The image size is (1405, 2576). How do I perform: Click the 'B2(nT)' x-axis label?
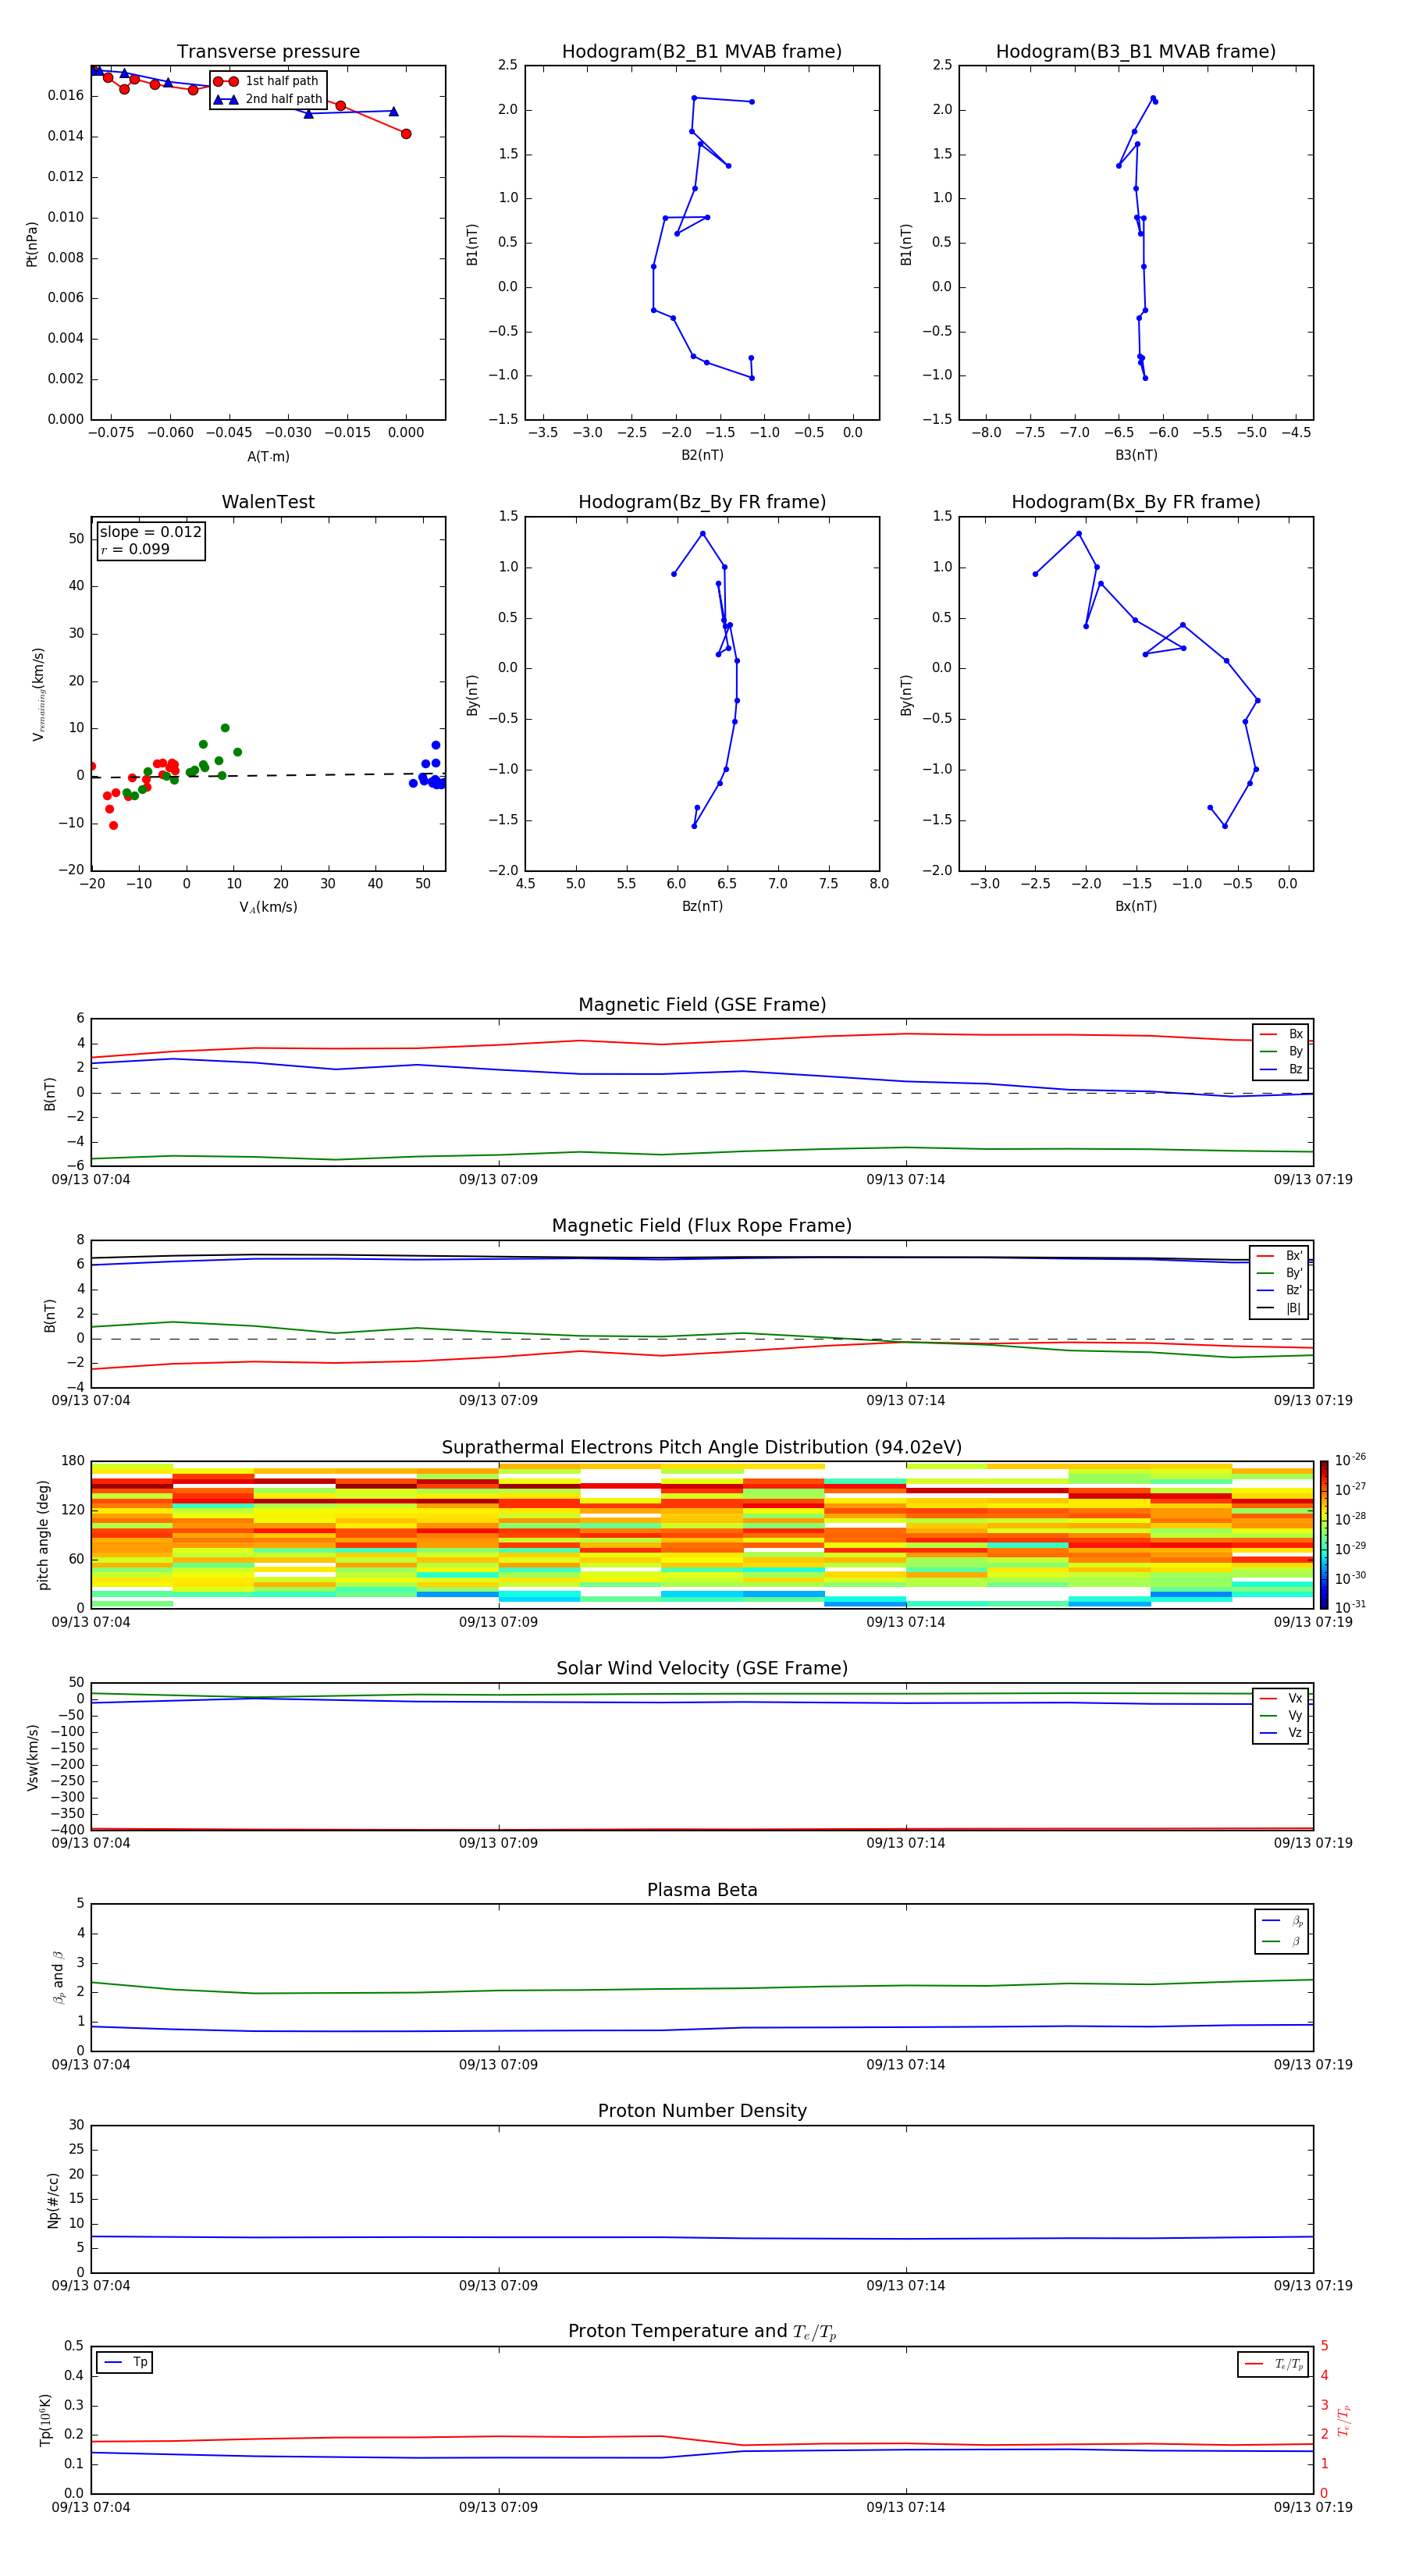click(702, 455)
